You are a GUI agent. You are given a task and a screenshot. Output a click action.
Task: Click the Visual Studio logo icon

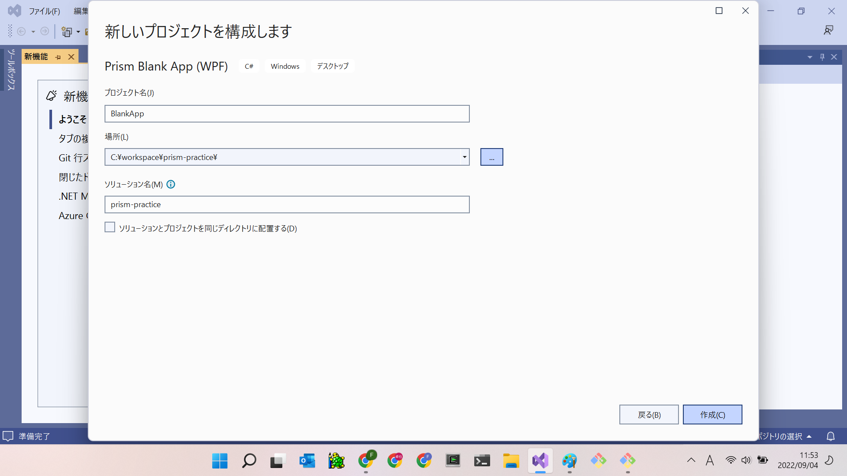click(x=15, y=11)
